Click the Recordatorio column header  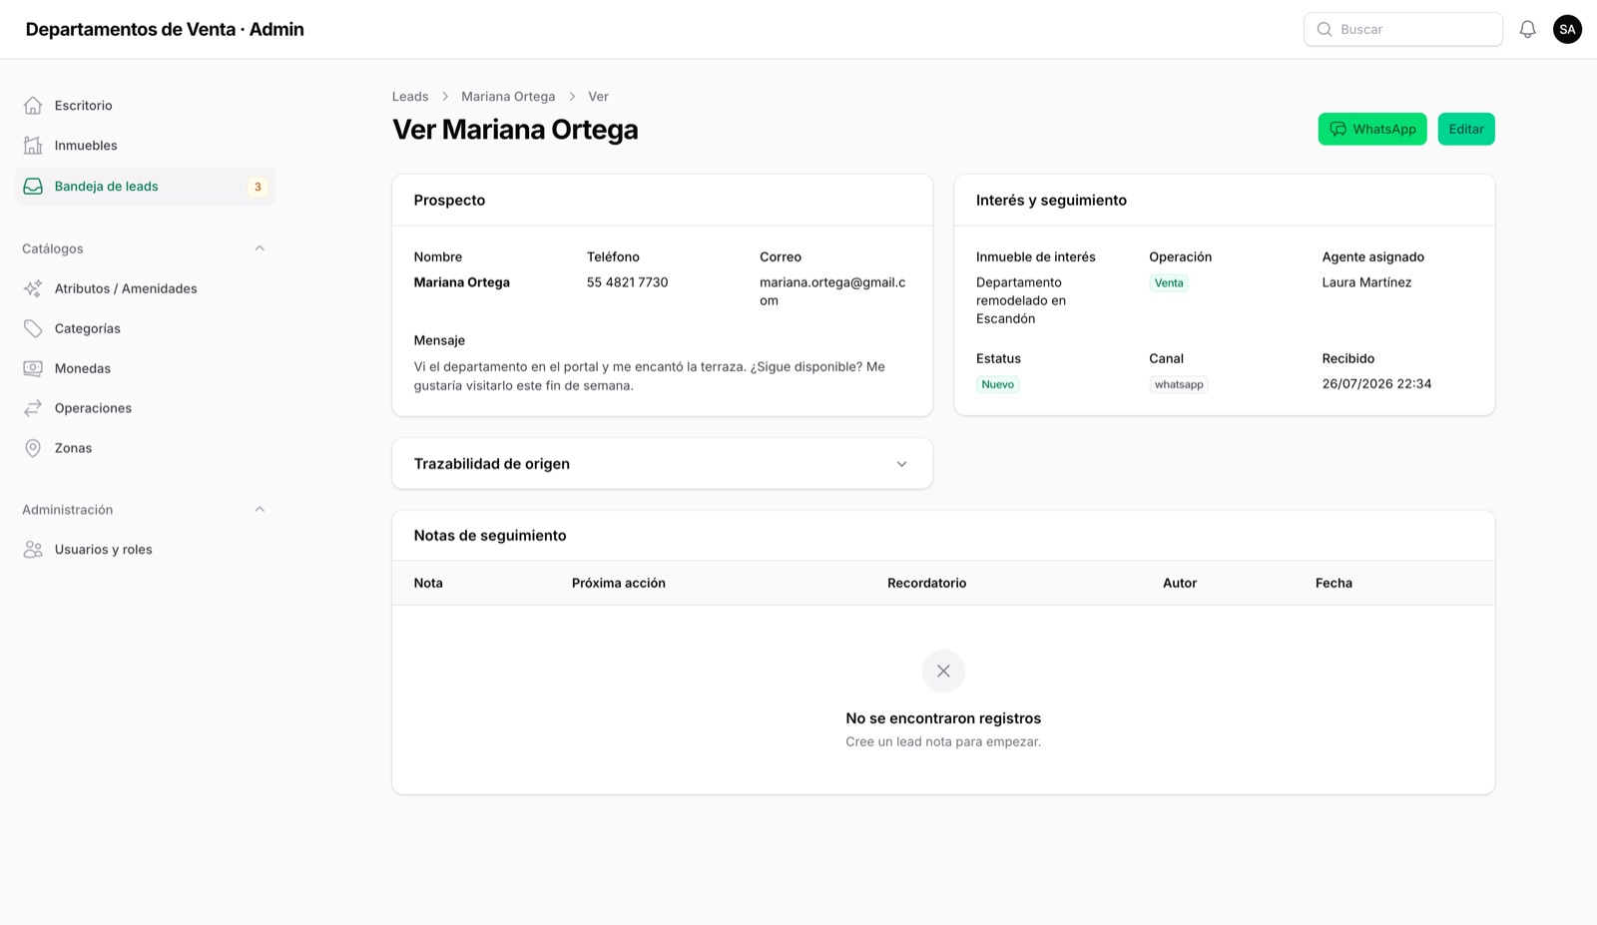(926, 584)
